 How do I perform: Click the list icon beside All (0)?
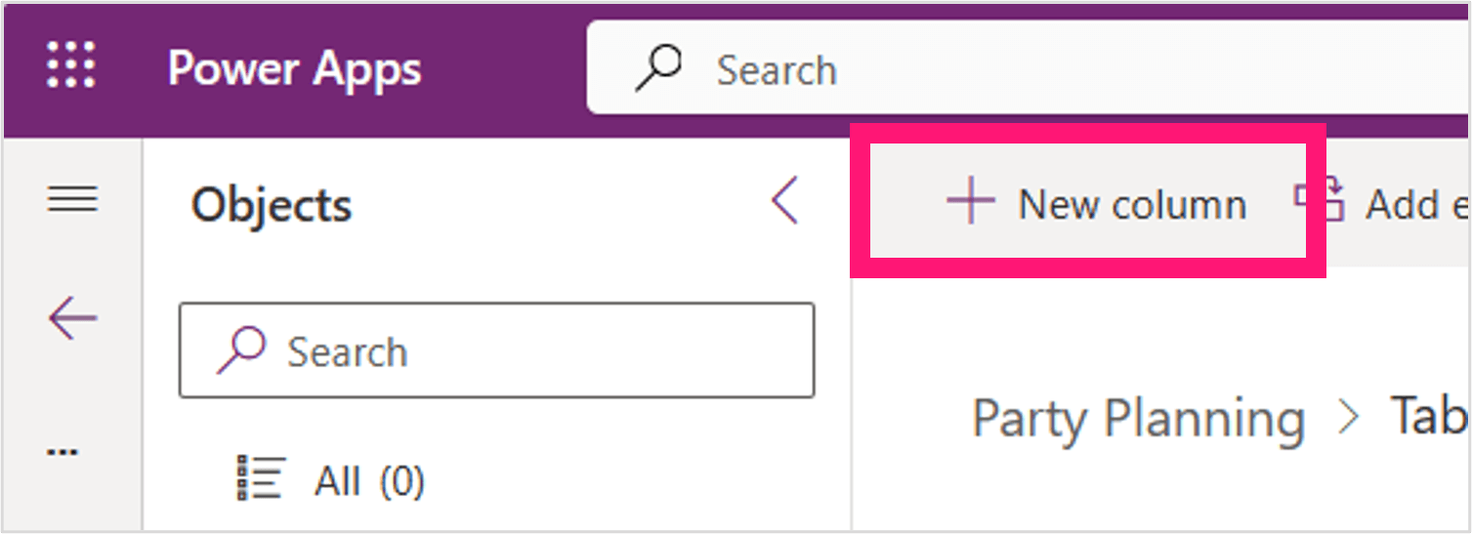tap(261, 479)
